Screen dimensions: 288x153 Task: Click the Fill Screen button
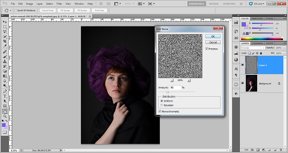pos(82,11)
